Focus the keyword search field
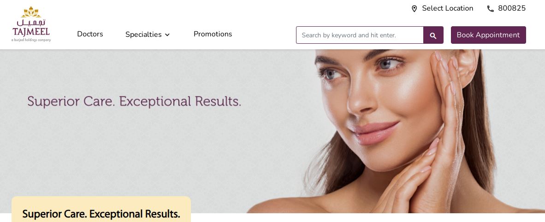545x222 pixels. 360,35
